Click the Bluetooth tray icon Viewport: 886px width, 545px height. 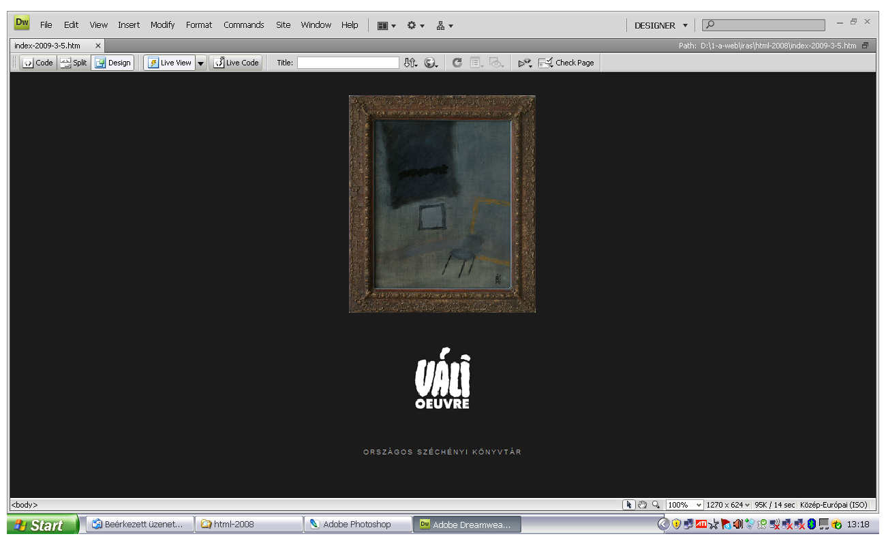[x=812, y=524]
